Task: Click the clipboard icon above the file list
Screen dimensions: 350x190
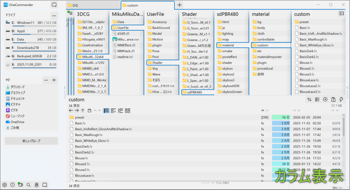Action: point(333,100)
